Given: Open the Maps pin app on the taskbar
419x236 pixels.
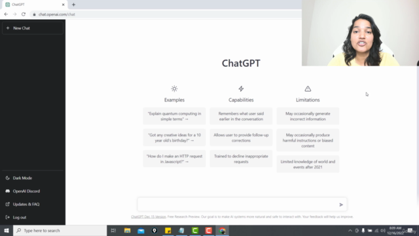Looking at the screenshot, I should [x=155, y=230].
